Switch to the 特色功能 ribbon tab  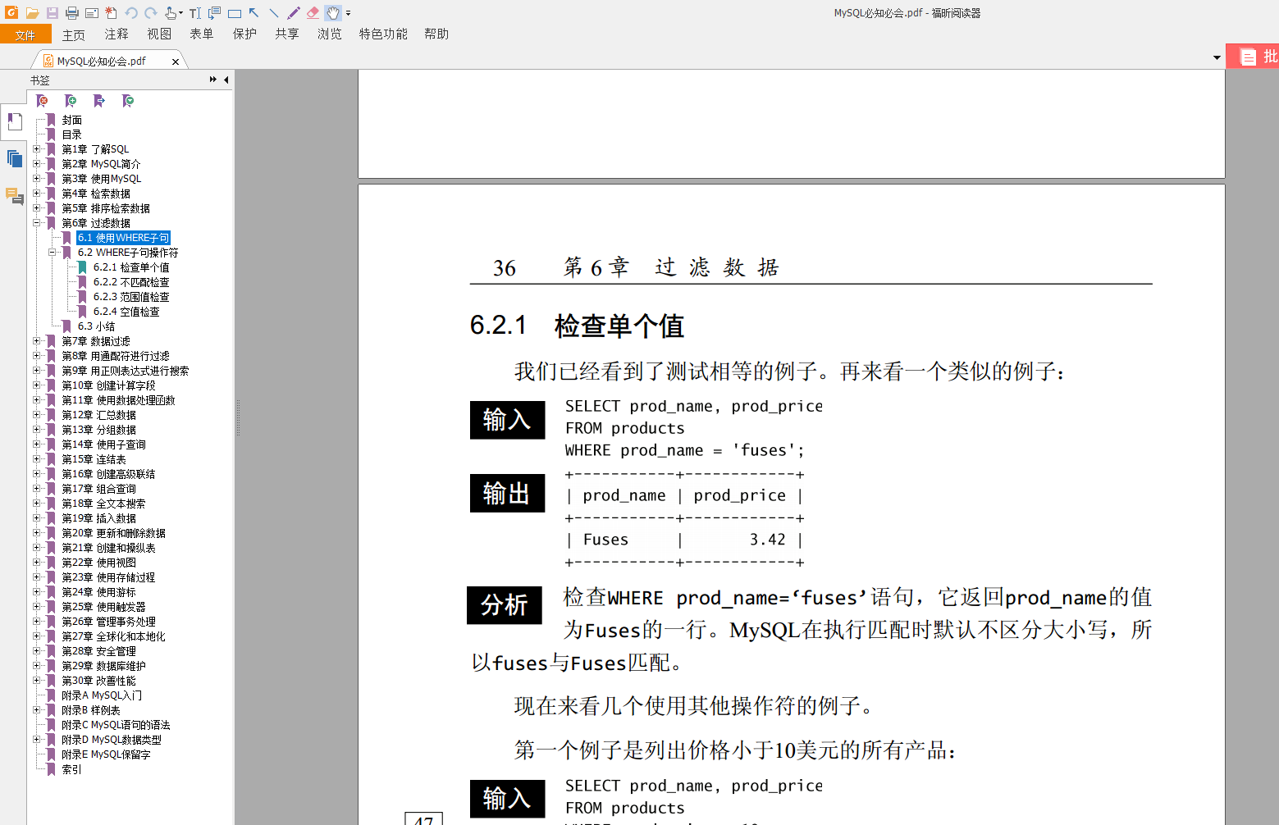tap(383, 34)
